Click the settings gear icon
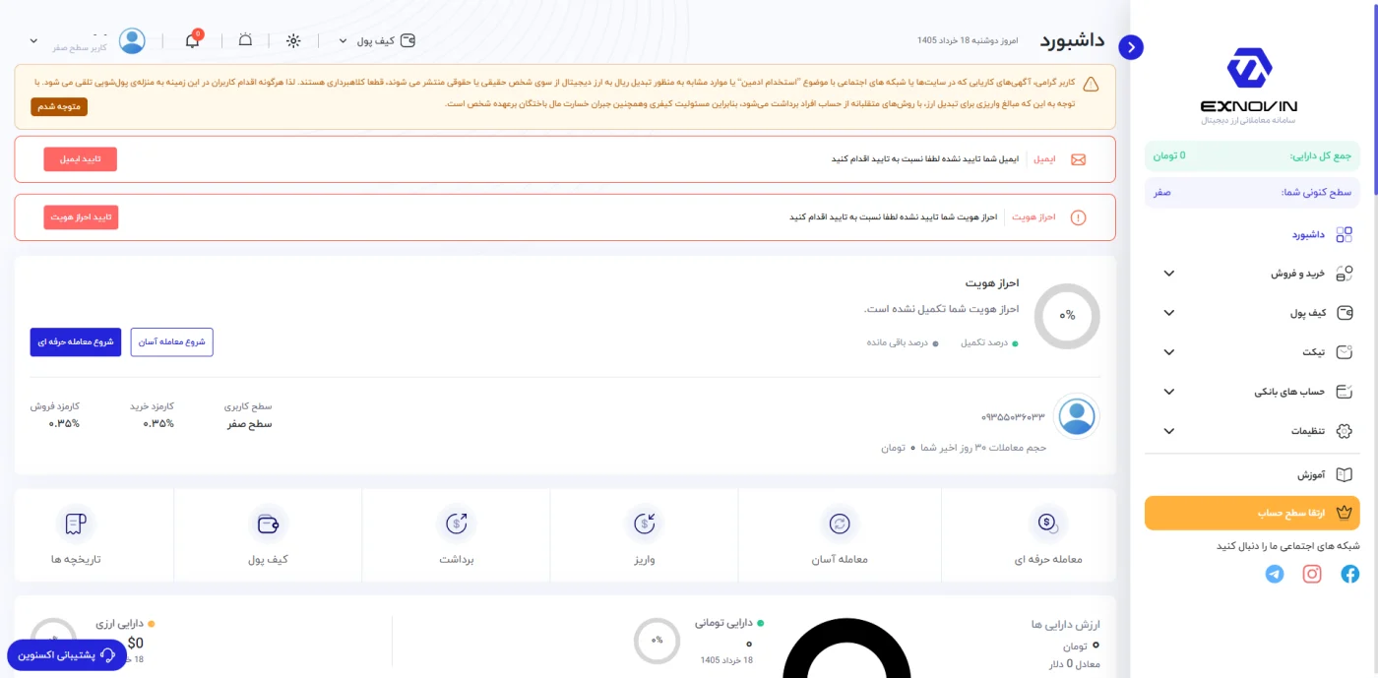Screen dimensions: 1378x678 point(1344,431)
